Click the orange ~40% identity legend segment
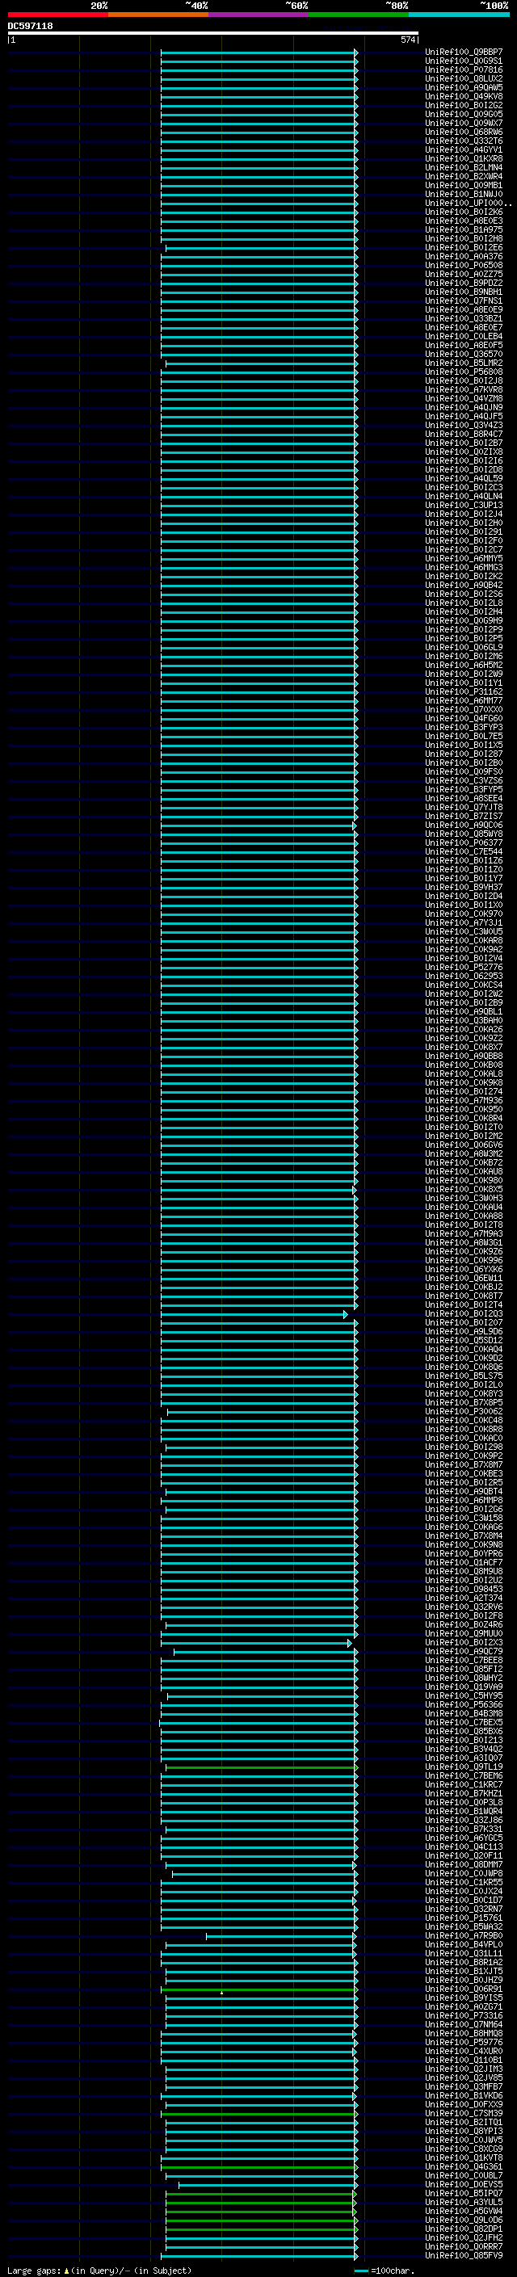Image resolution: width=517 pixels, height=2277 pixels. tap(158, 15)
